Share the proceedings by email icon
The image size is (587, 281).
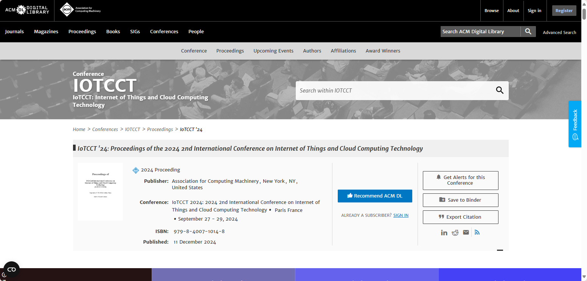pos(466,232)
